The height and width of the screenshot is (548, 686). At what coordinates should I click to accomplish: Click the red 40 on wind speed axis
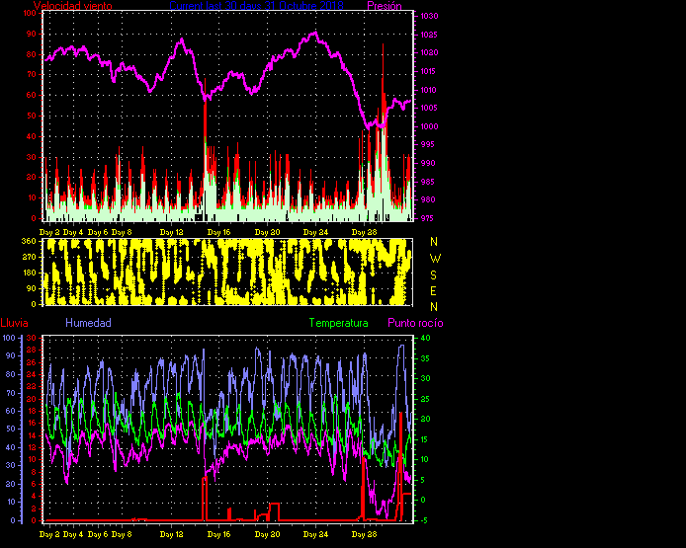tap(32, 136)
